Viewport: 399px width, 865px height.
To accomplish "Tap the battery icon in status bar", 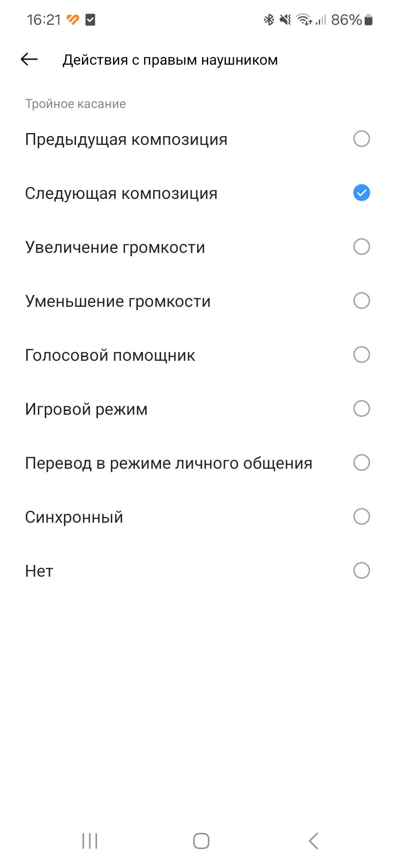I will point(368,20).
